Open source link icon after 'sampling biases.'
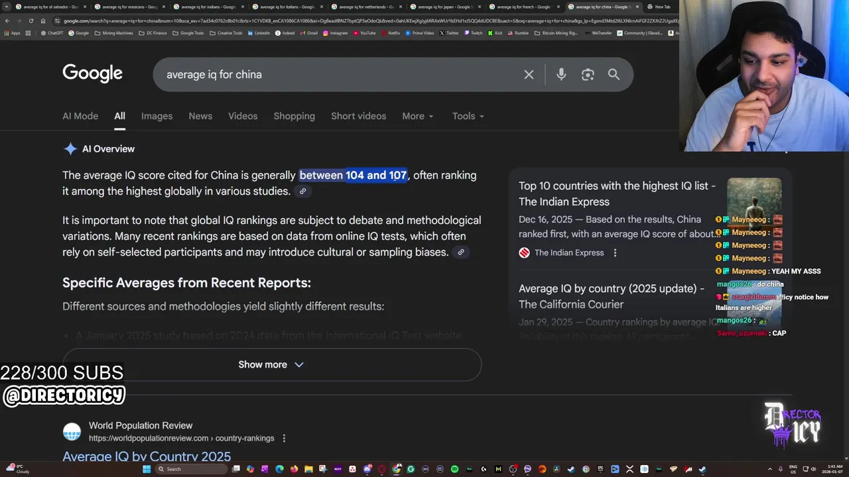Screen dimensions: 849x477 460,252
